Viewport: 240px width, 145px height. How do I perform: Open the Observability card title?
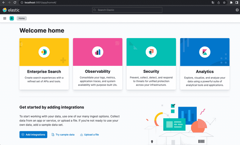click(x=98, y=71)
